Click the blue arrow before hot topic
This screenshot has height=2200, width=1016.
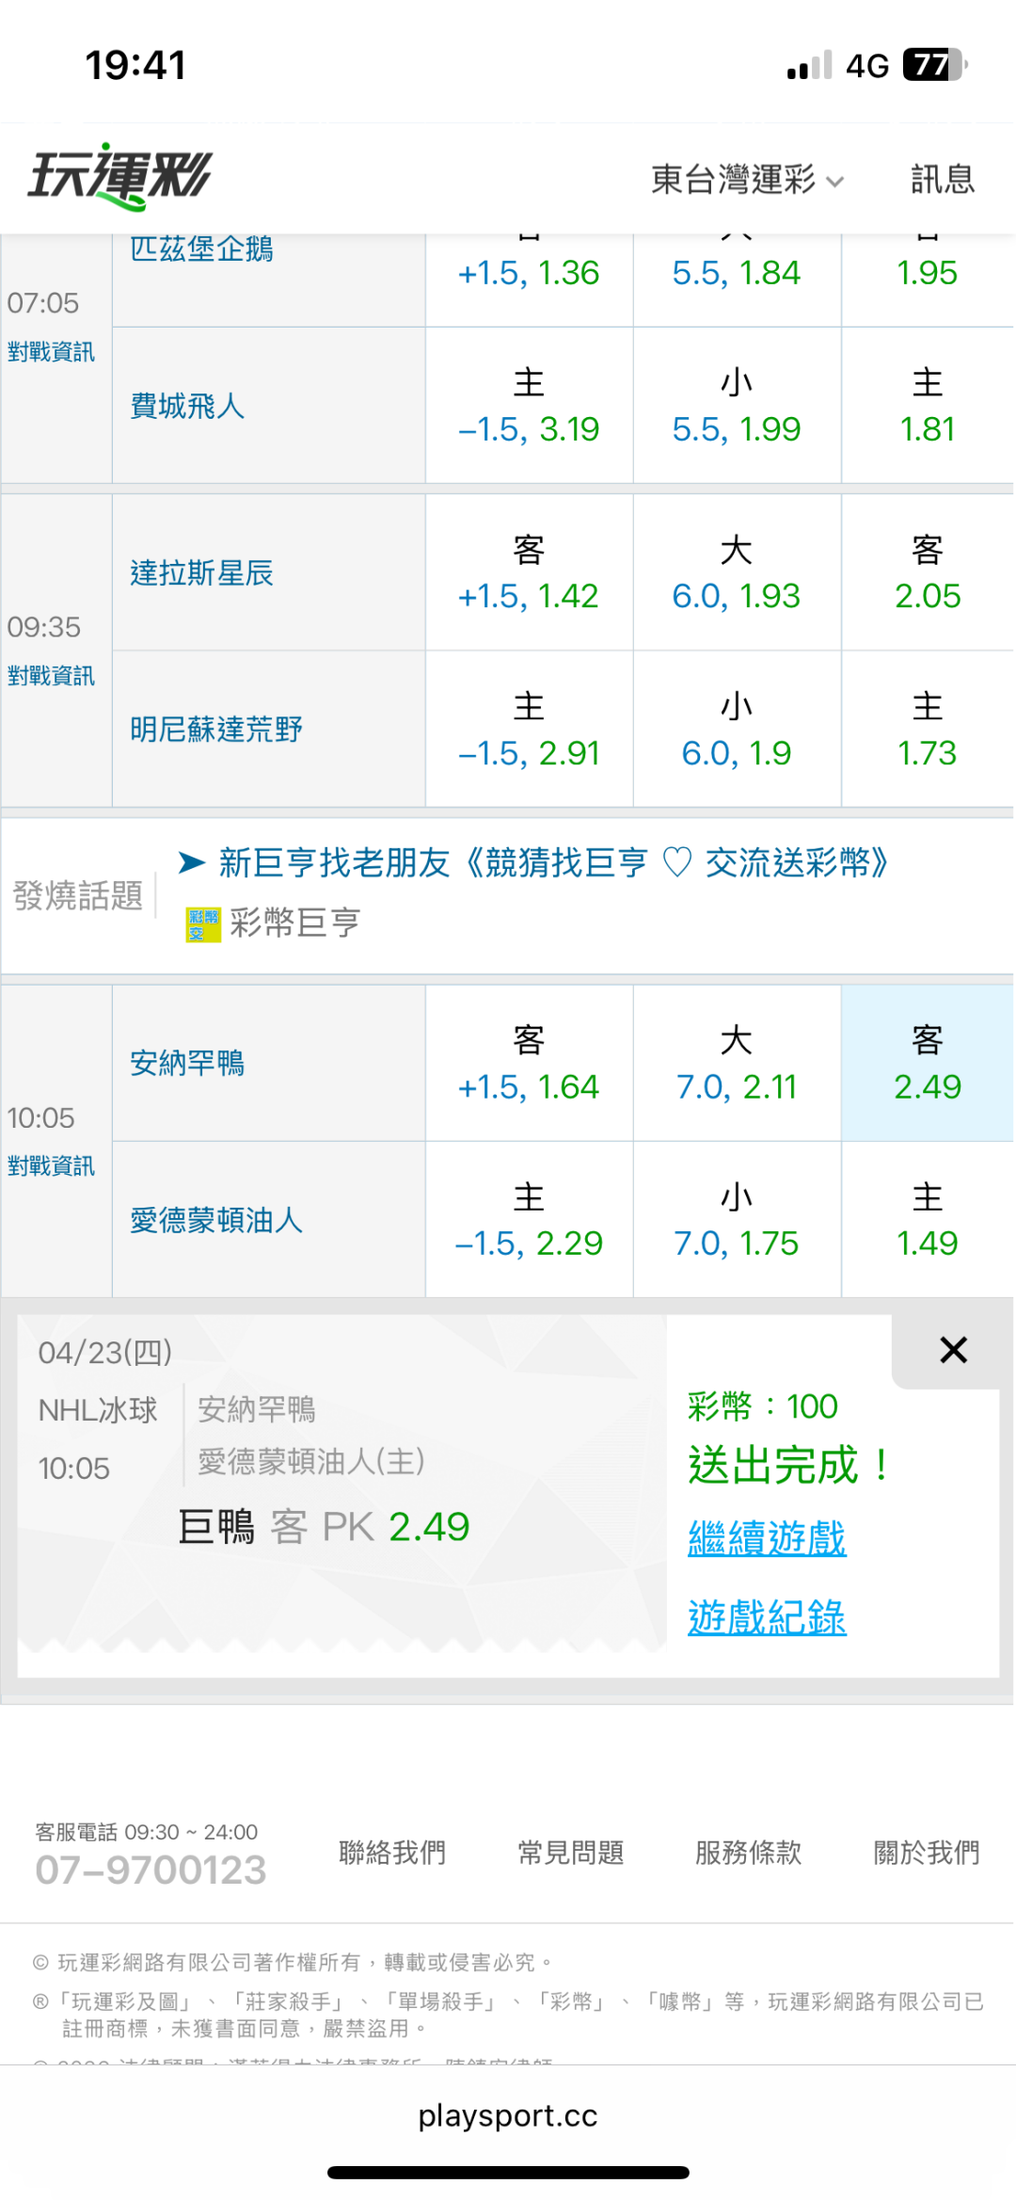point(192,862)
